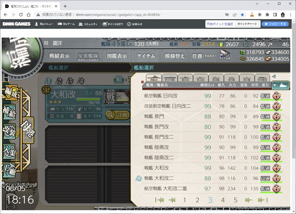The image size is (296, 214).
Task: Open the 補給 resupply menu
Action: 10,112
